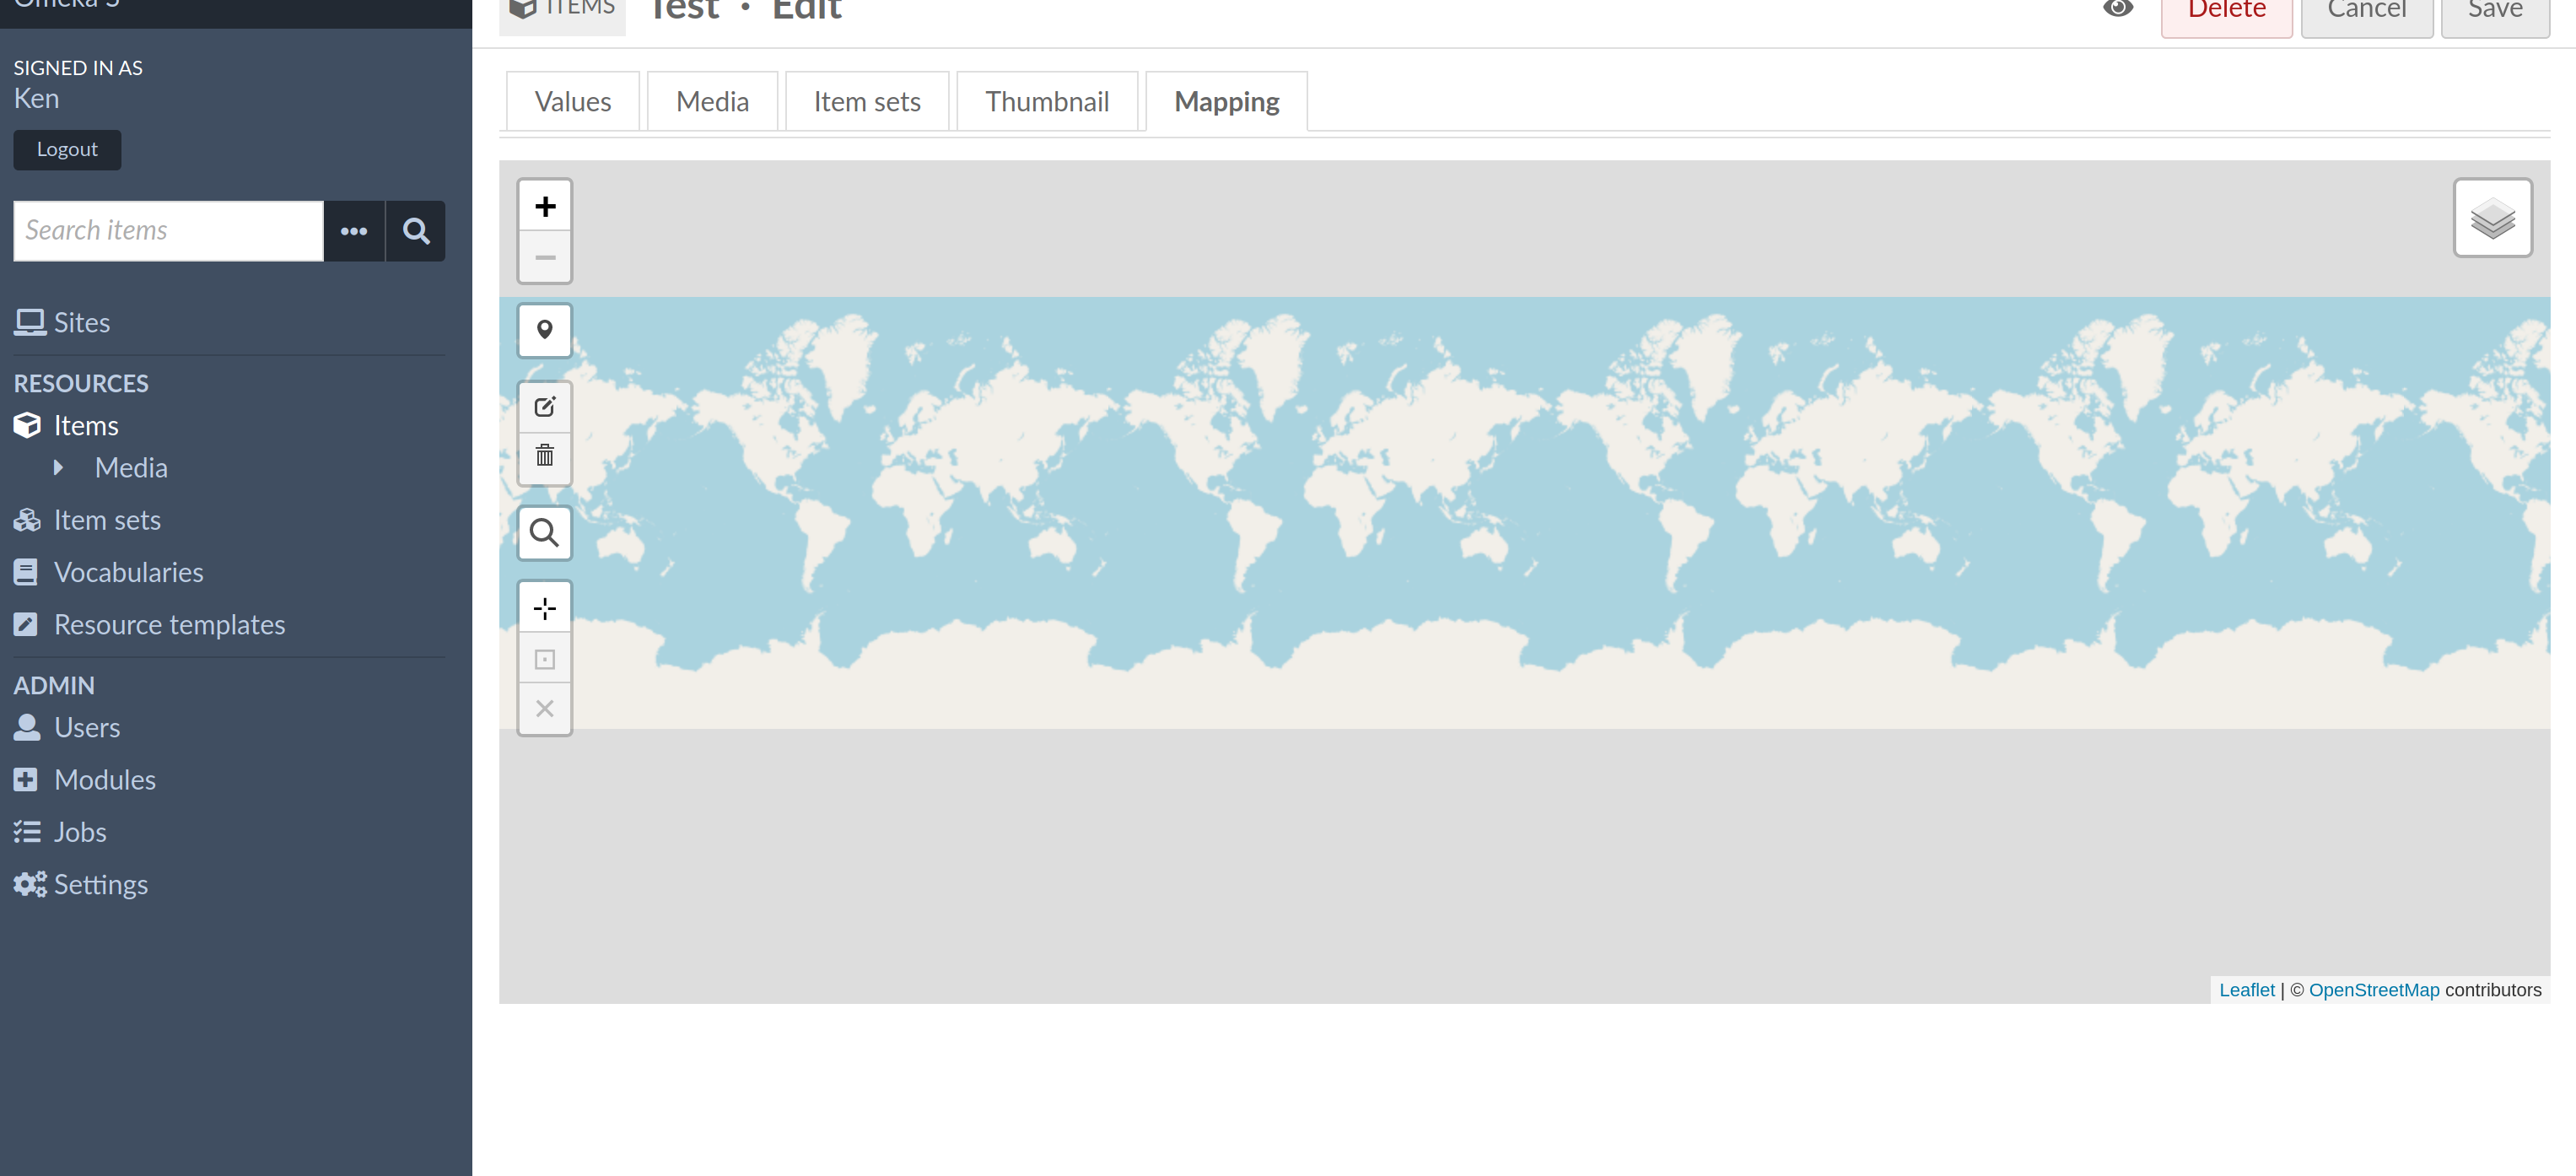Screen dimensions: 2576x1176
Task: Click the search magnifier beside search field
Action: [415, 231]
